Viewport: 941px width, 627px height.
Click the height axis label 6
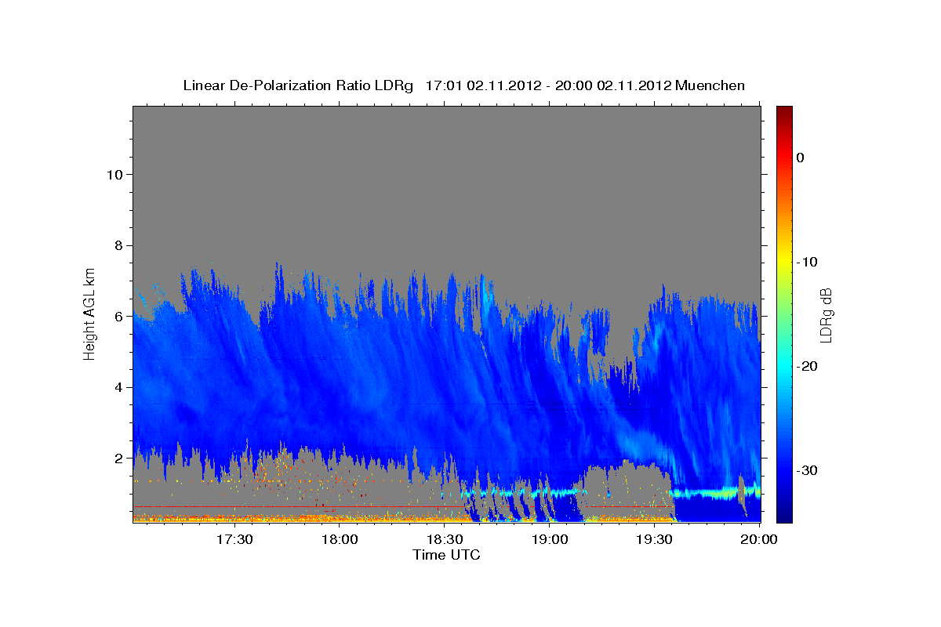pos(118,316)
